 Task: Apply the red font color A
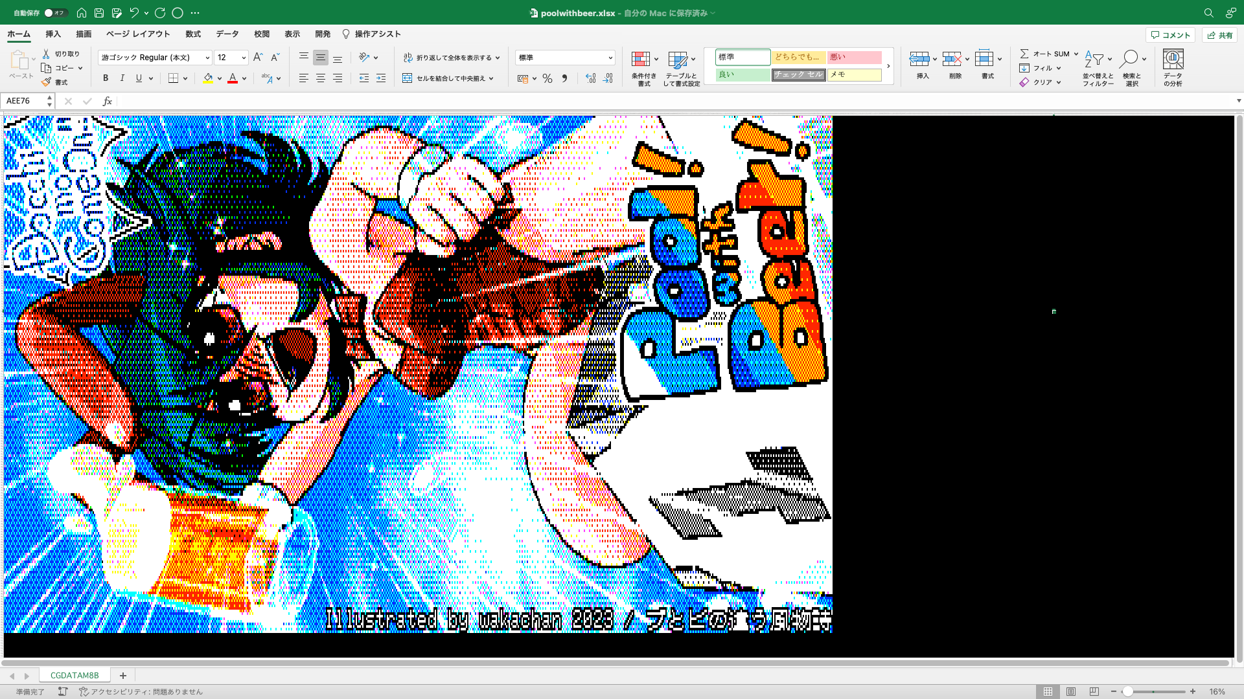pyautogui.click(x=233, y=78)
